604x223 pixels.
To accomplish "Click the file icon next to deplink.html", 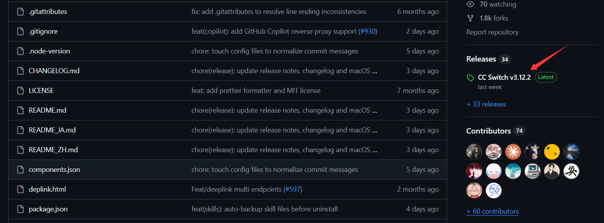I will pyautogui.click(x=21, y=189).
